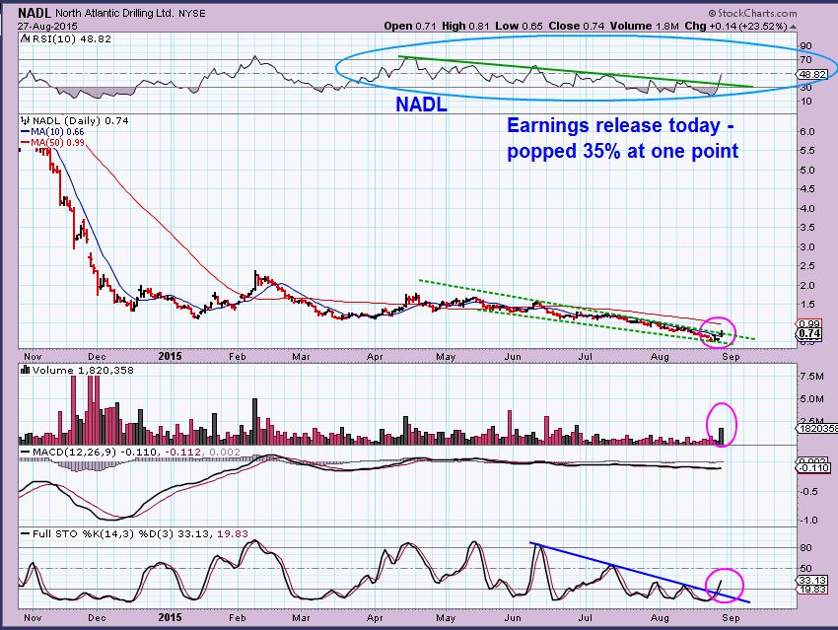Viewport: 838px width, 630px height.
Task: Click the 4.0 price axis label
Action: coord(807,208)
